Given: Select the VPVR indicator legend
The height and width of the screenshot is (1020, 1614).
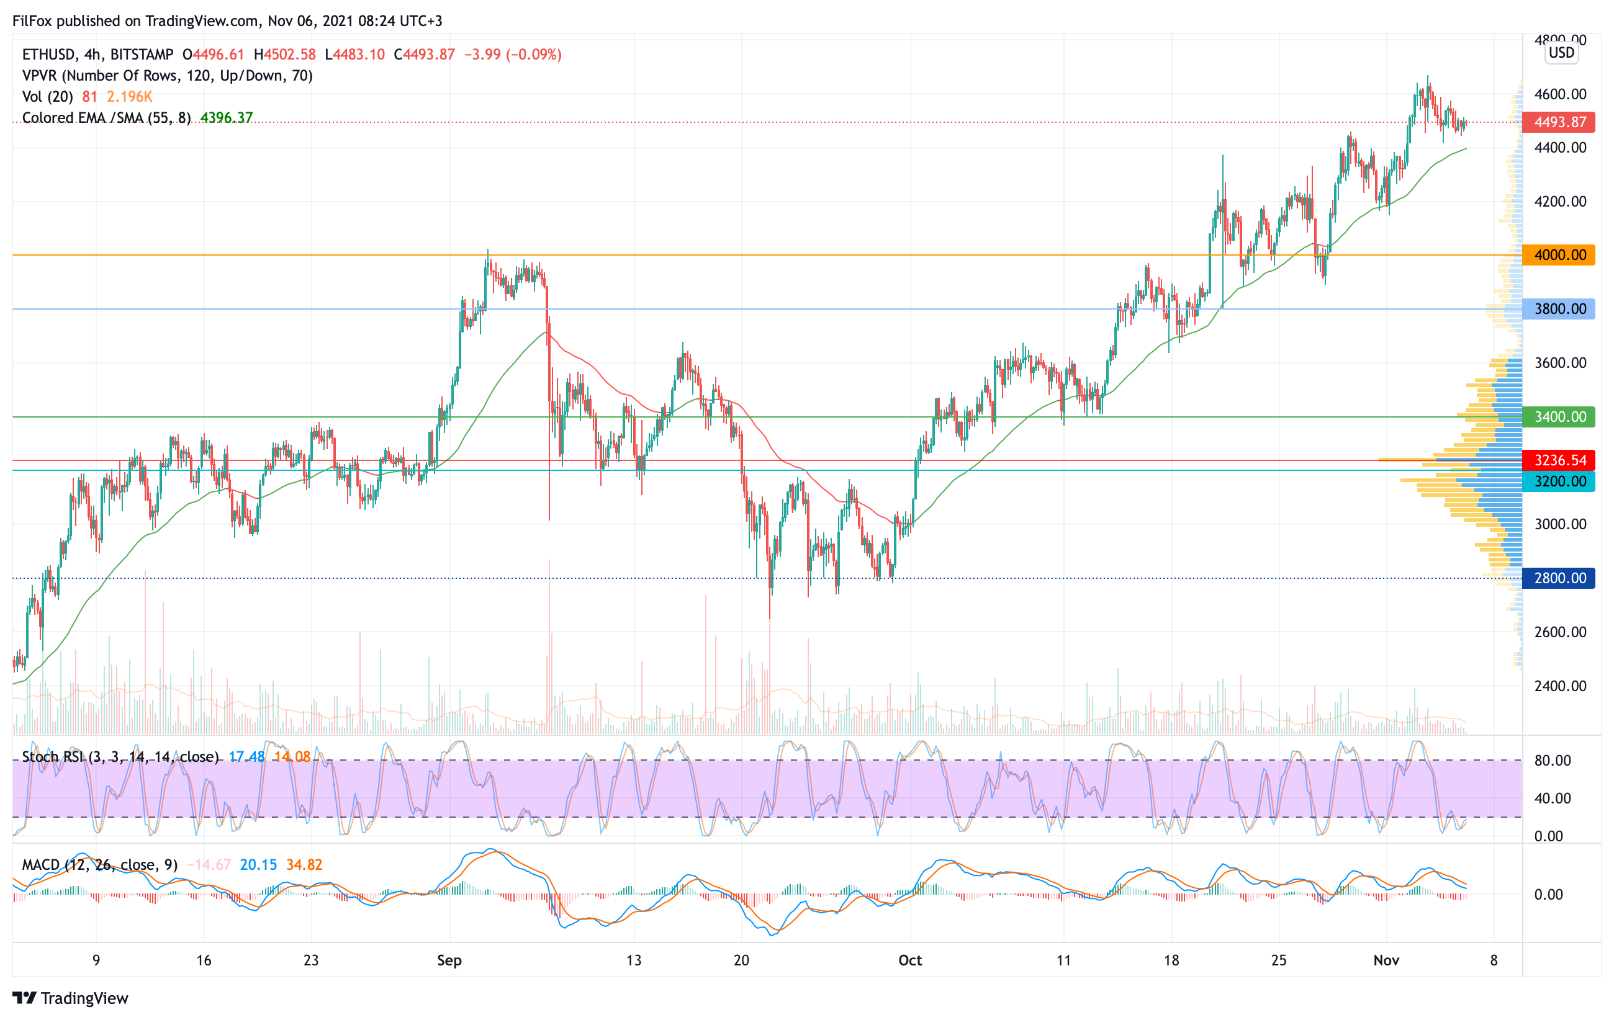Looking at the screenshot, I should click(167, 76).
